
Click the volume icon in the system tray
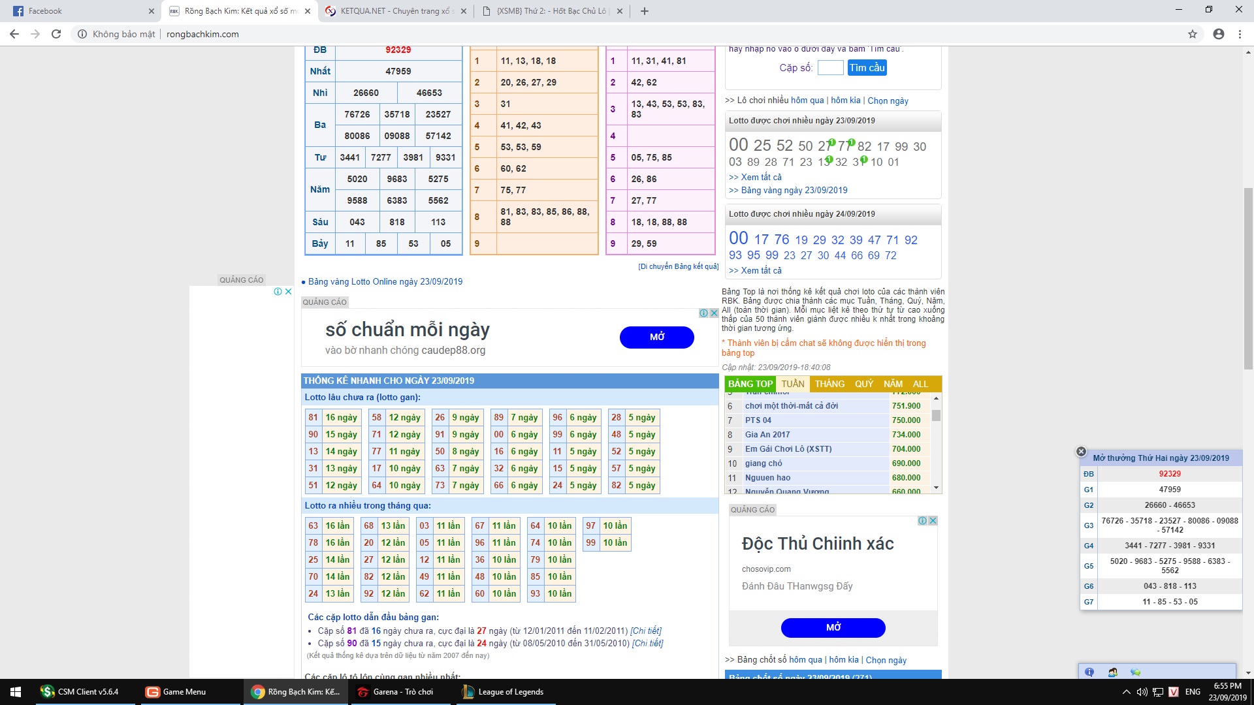1142,692
